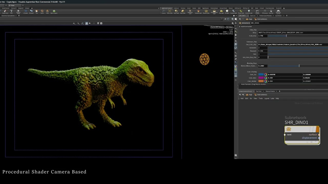Click the blue Color_Ext swatch
Viewport: 328px width, 184px height.
pos(261,74)
